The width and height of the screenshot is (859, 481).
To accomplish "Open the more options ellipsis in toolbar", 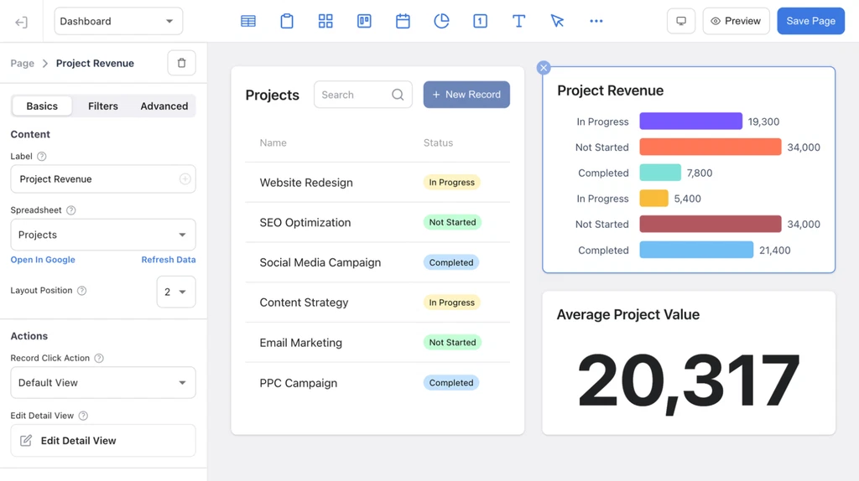I will (596, 21).
